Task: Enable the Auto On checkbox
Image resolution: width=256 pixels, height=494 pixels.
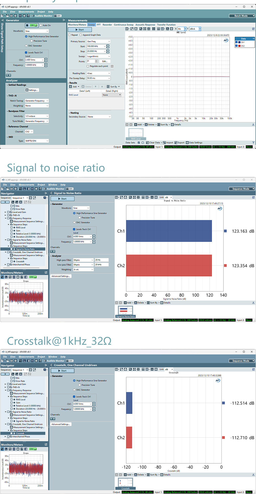Action: pos(41,25)
